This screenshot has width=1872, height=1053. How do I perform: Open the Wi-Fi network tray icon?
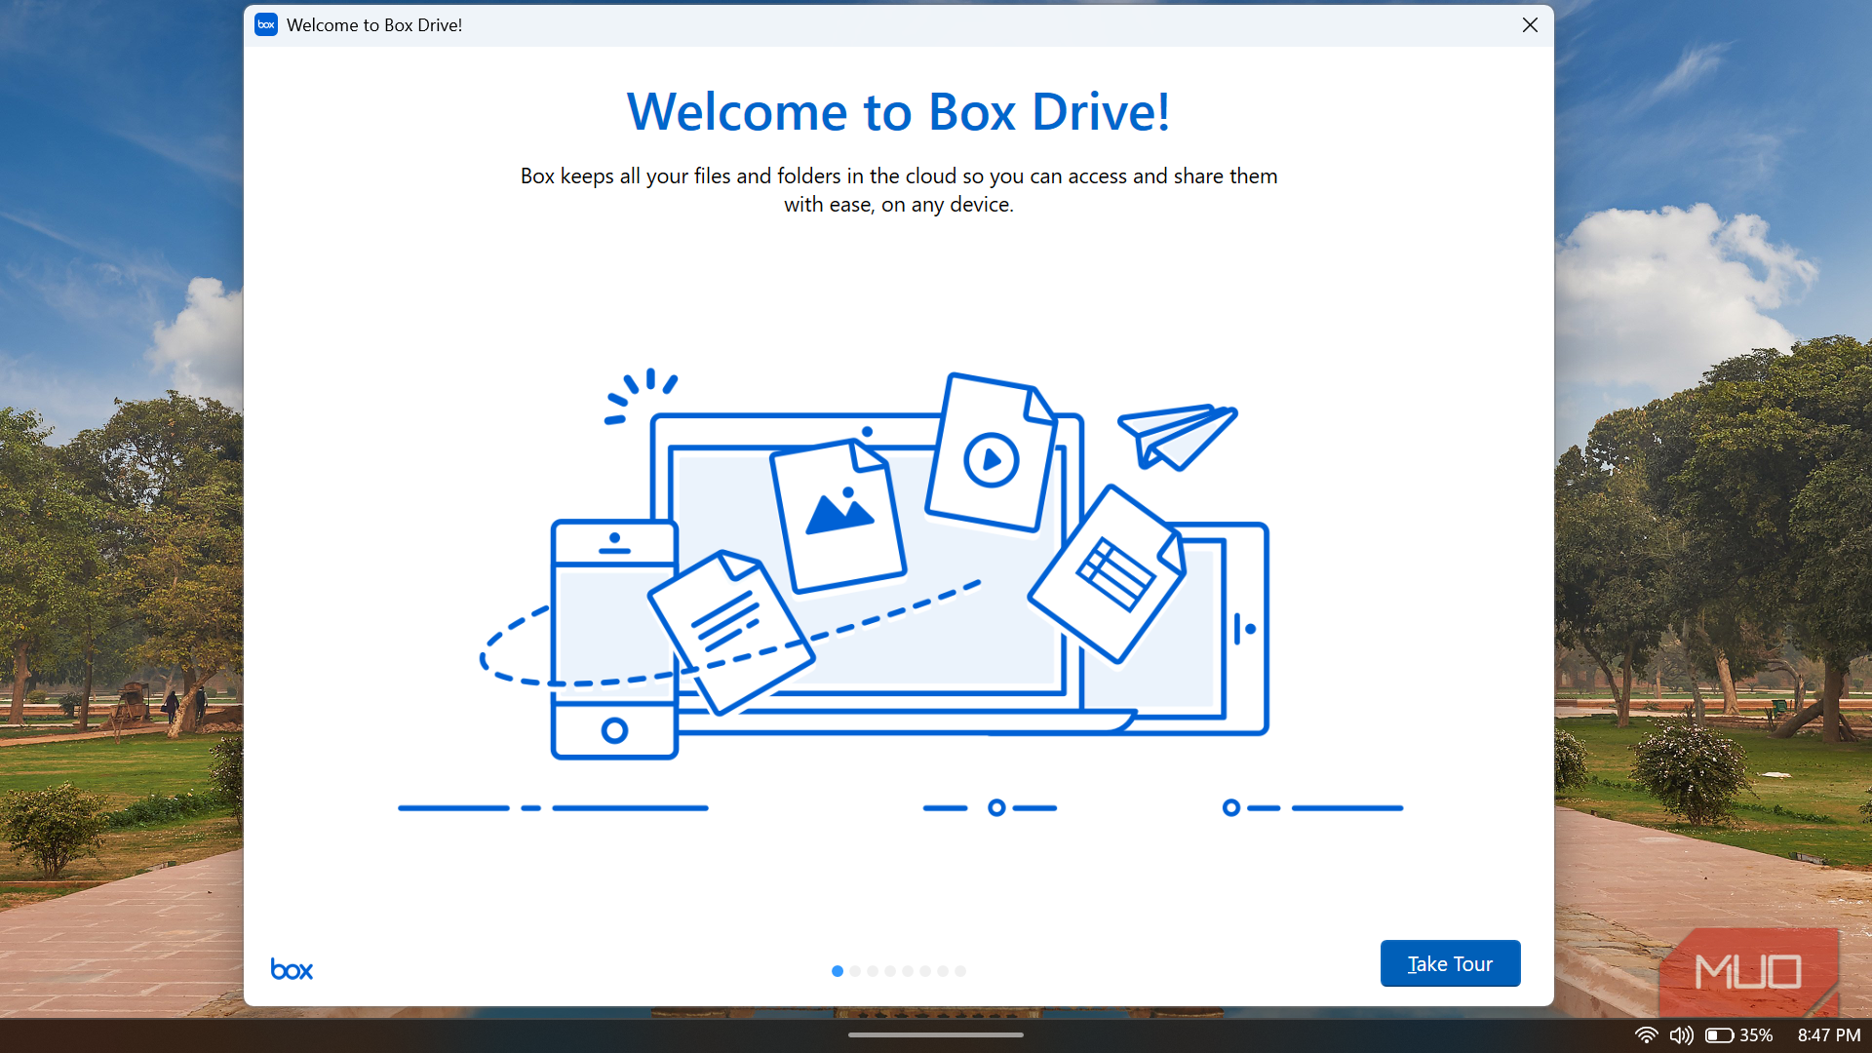pos(1646,1035)
